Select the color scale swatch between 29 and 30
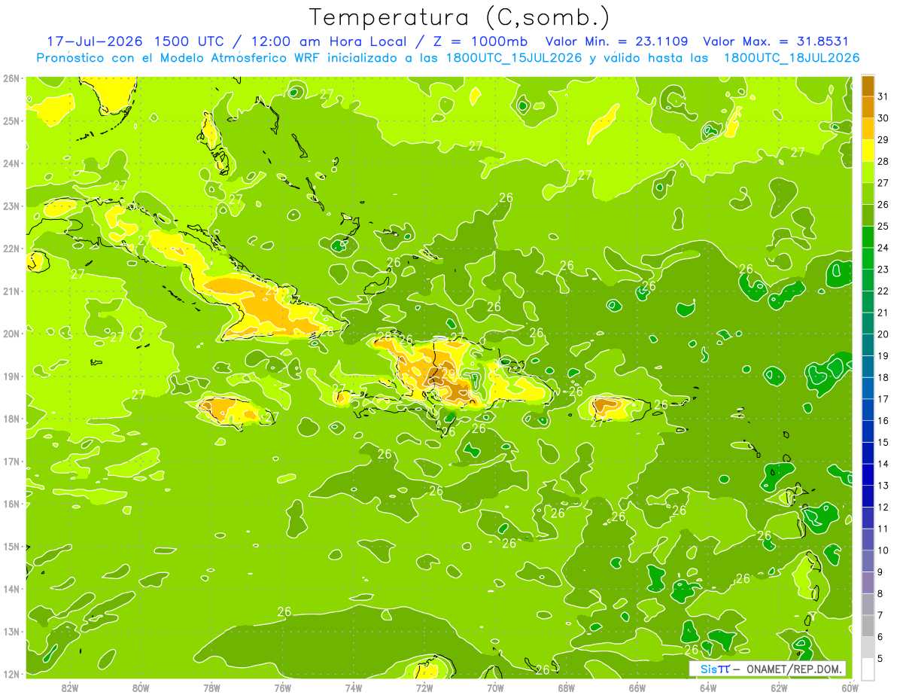The image size is (903, 698). point(868,130)
